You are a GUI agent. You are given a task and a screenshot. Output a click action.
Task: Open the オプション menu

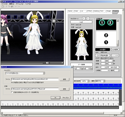coord(20,4)
